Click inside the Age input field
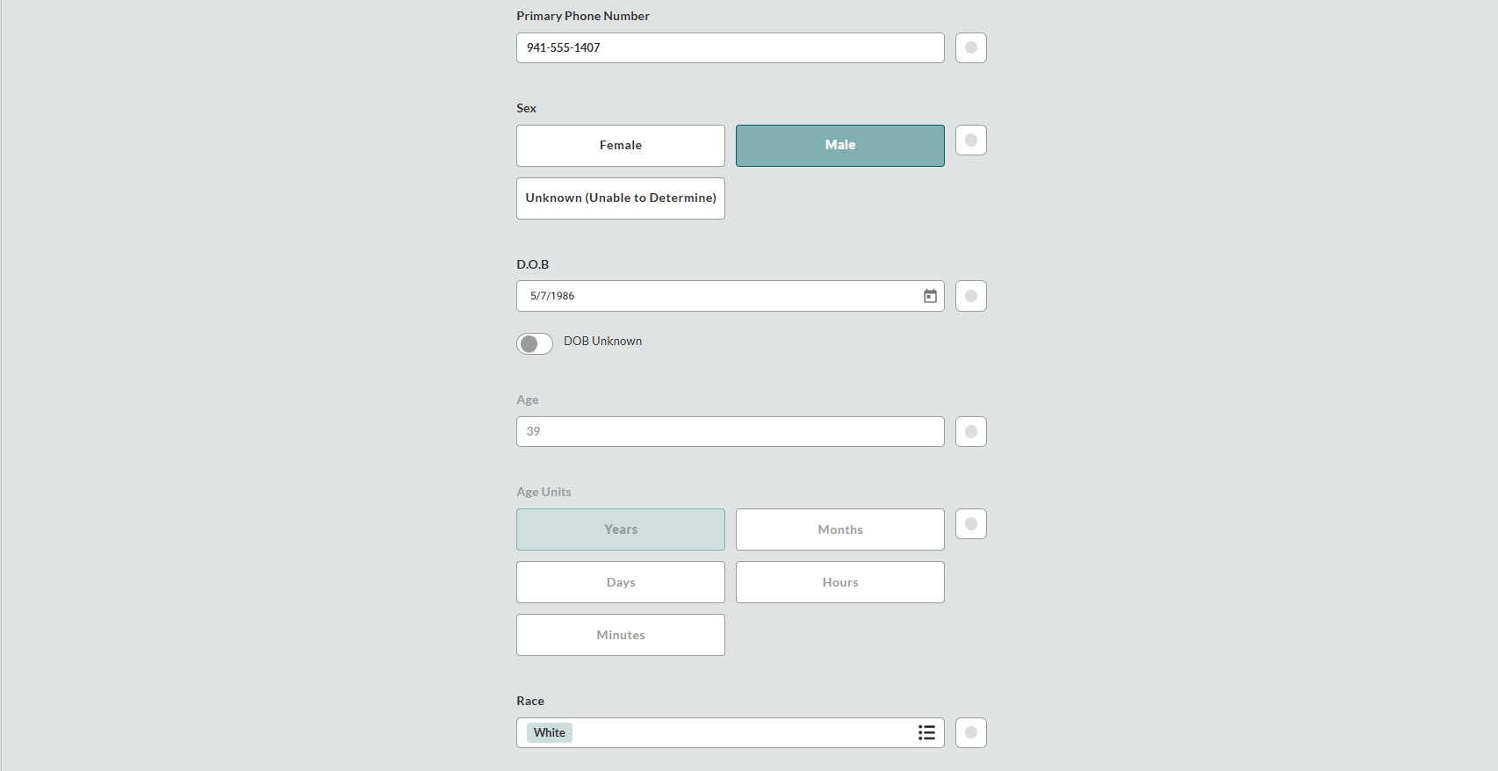Viewport: 1498px width, 771px height. point(730,431)
